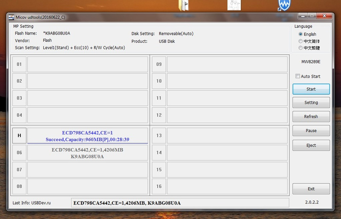This screenshot has width=341, height=219.
Task: Click slot 06 text ECD798CA5442,CE=1,4206MB
Action: tap(87, 150)
